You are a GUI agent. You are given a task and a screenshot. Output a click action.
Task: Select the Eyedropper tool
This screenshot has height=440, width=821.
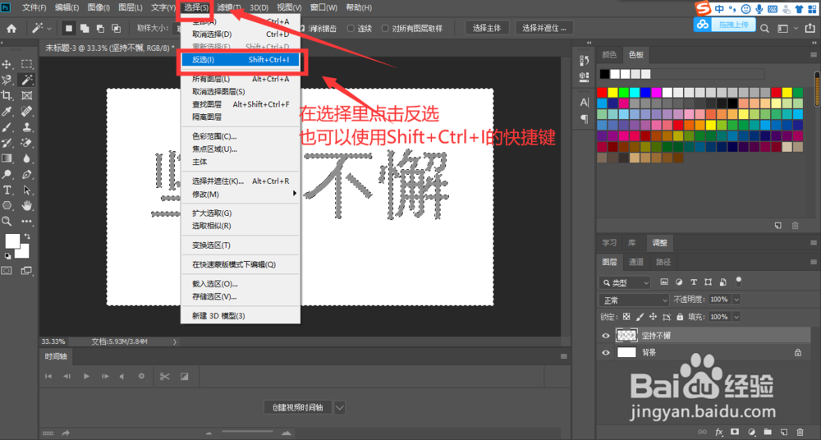pyautogui.click(x=7, y=111)
